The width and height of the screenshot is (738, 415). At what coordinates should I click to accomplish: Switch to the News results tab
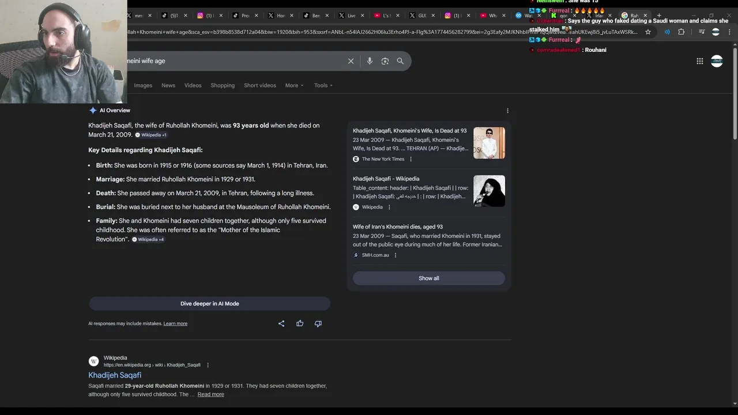click(168, 85)
